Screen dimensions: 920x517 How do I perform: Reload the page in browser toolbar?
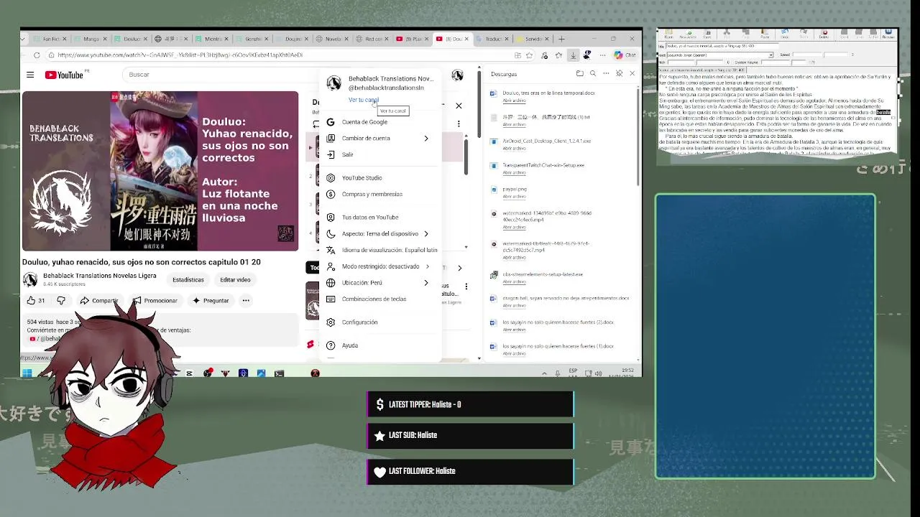pos(37,55)
